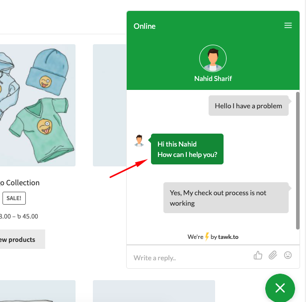Screen dimensions: 306x302
Task: Open the blank product placeholder beside the collection
Action: (x=110, y=105)
